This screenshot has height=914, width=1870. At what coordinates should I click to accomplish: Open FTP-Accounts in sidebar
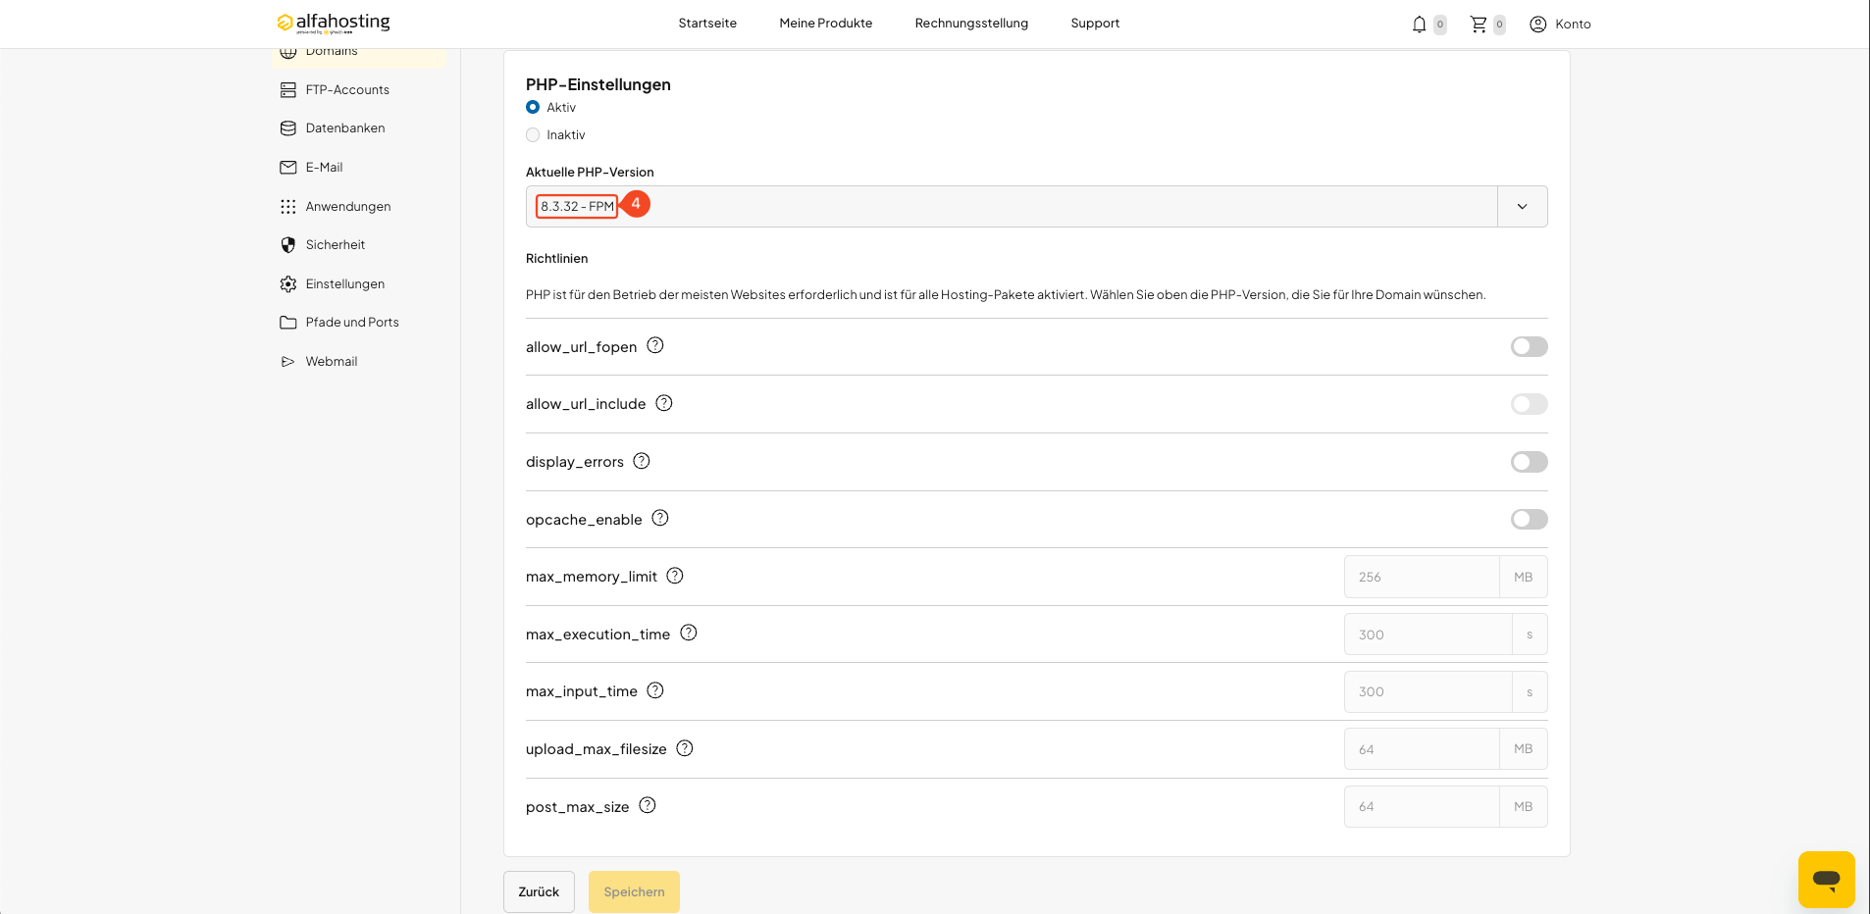[347, 89]
